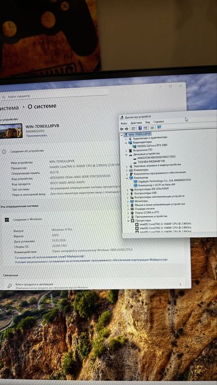Click the blue Help icon in Device Manager toolbar
Screen dimensions: 217x385
[x=140, y=128]
